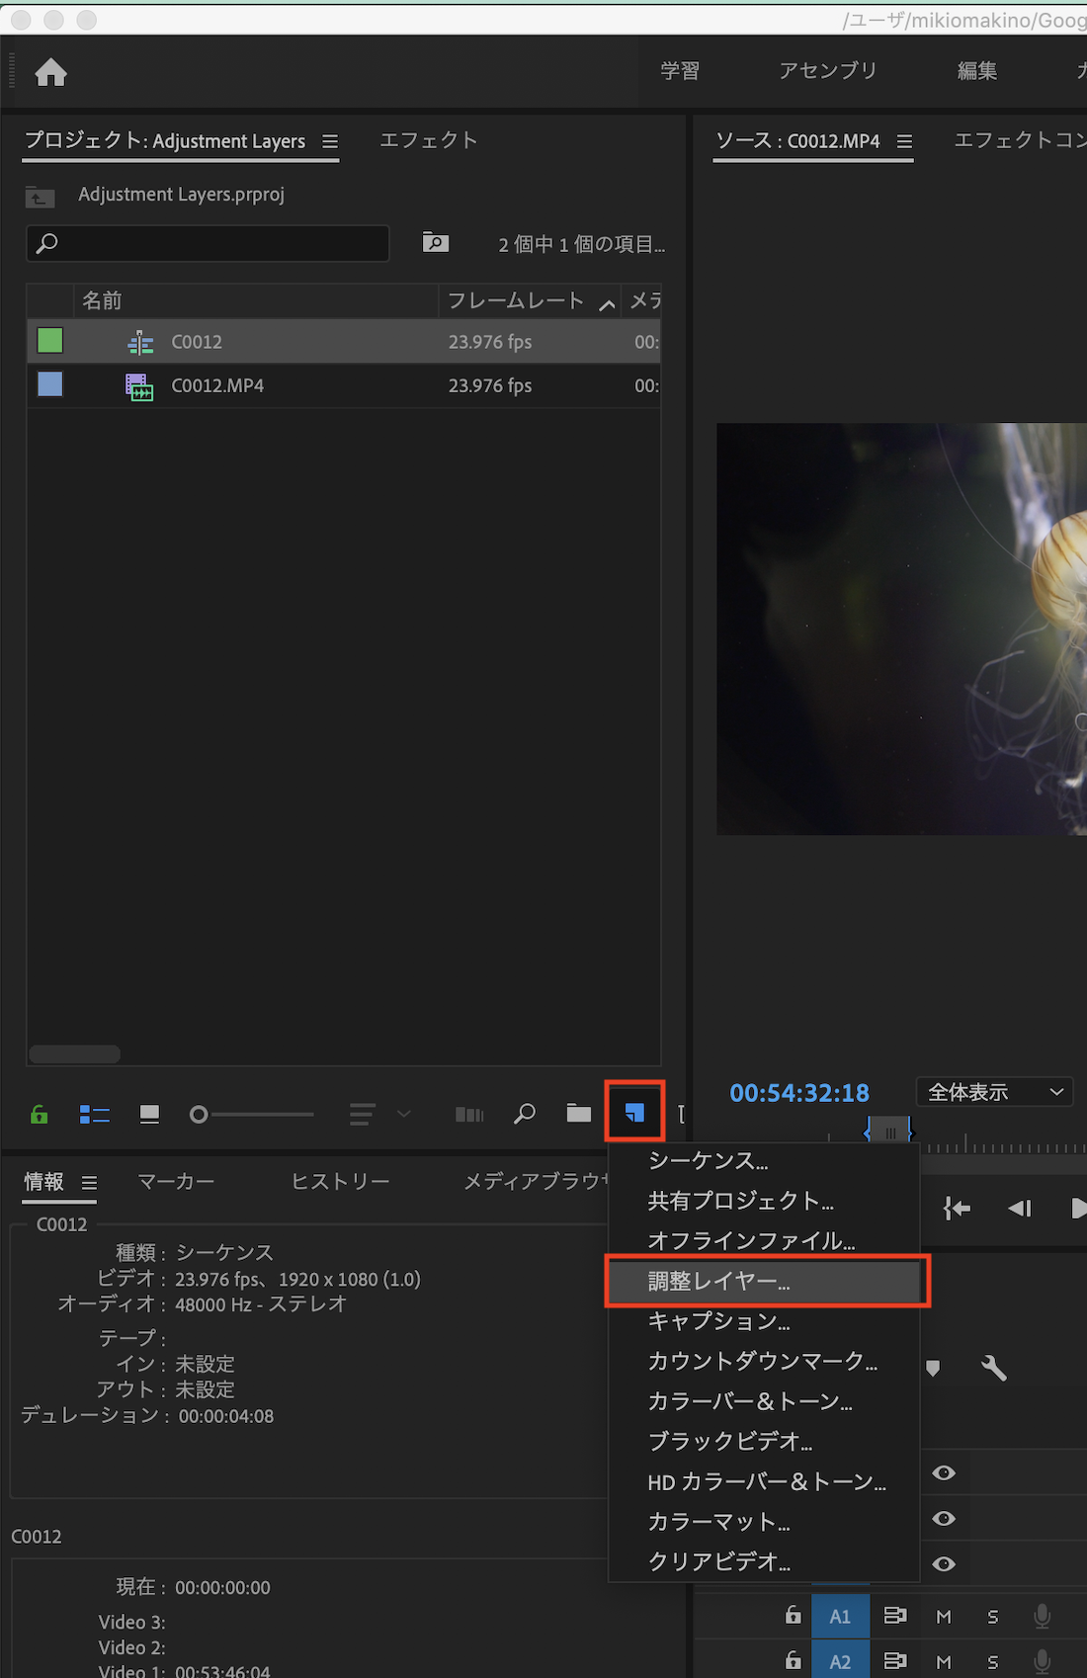Solo track A2 with S button
The width and height of the screenshot is (1087, 1678).
click(x=993, y=1662)
